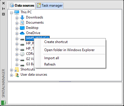Click the CDRom disc icon

pos(22,54)
